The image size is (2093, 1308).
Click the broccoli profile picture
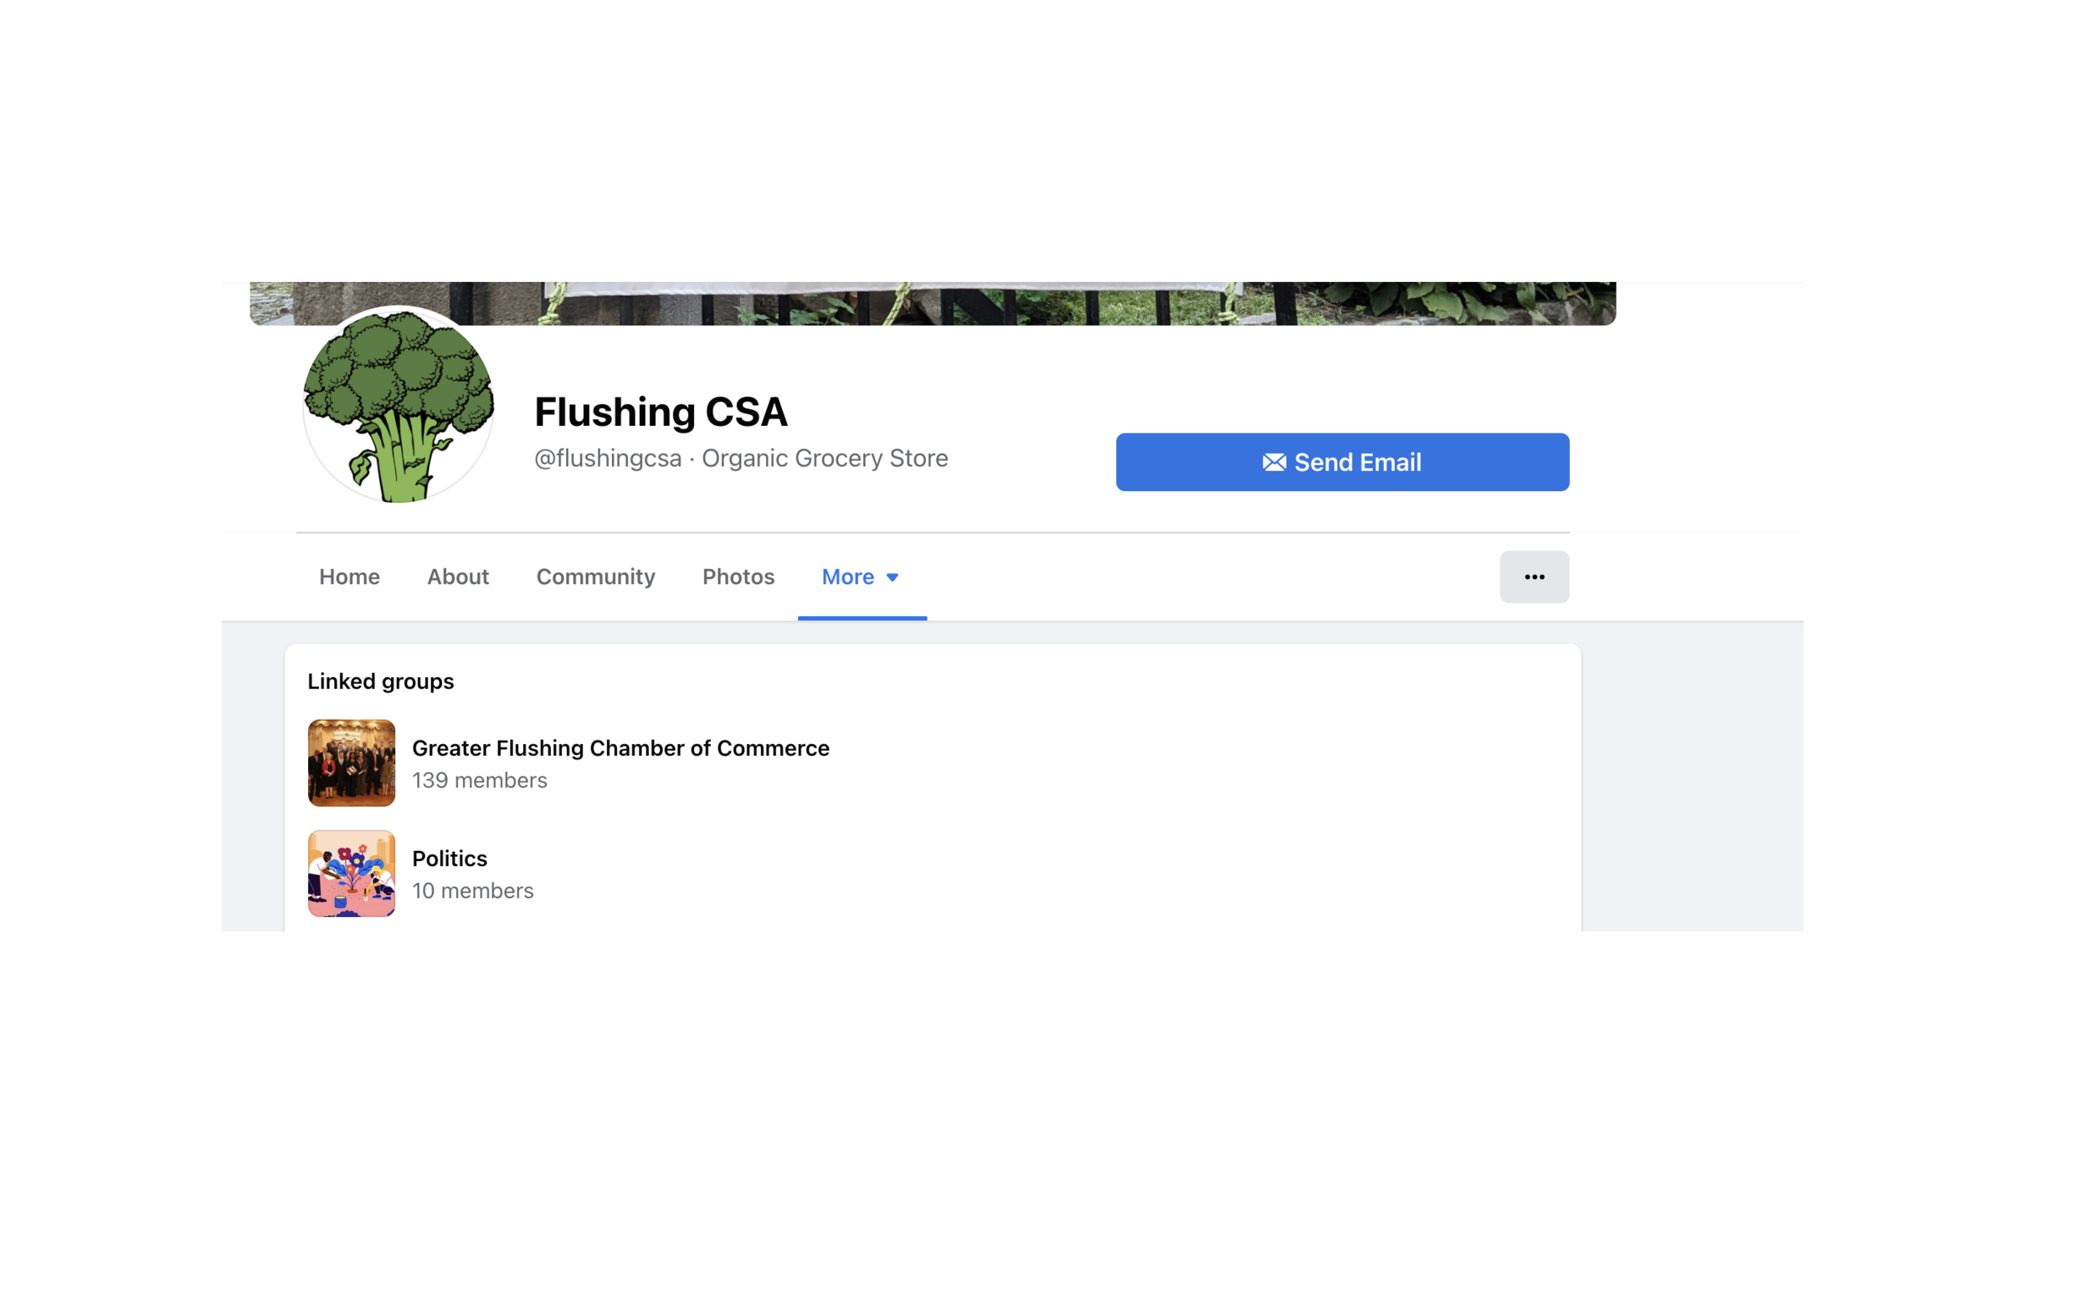(398, 405)
